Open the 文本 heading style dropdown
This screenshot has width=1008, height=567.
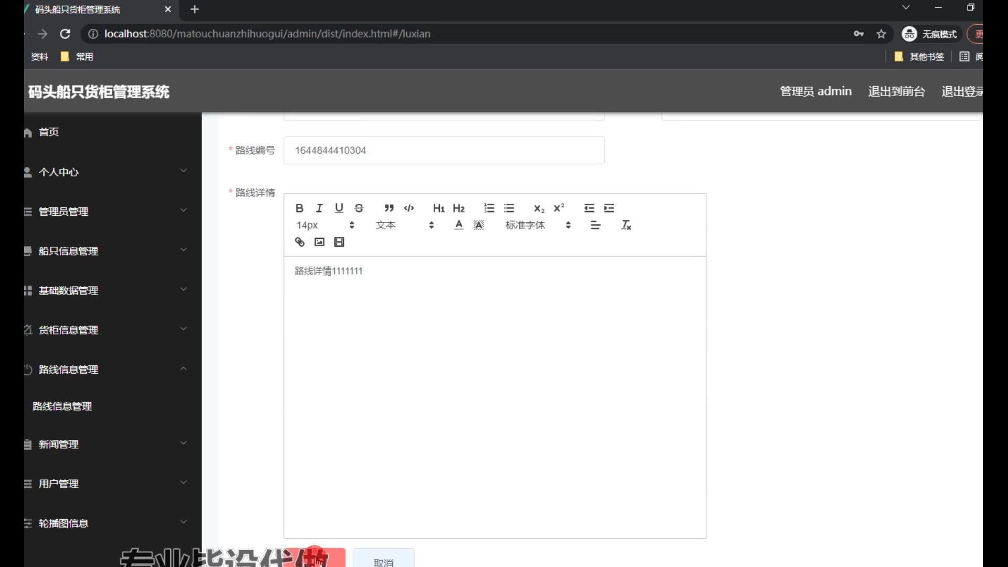coord(404,225)
